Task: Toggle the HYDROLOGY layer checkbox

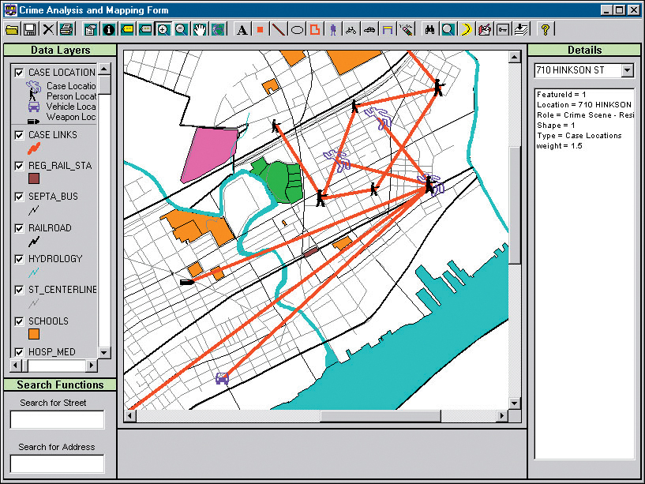Action: 19,259
